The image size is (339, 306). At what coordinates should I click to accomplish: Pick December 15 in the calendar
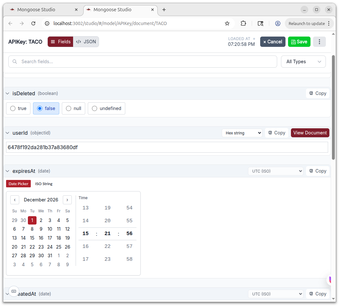point(32,238)
